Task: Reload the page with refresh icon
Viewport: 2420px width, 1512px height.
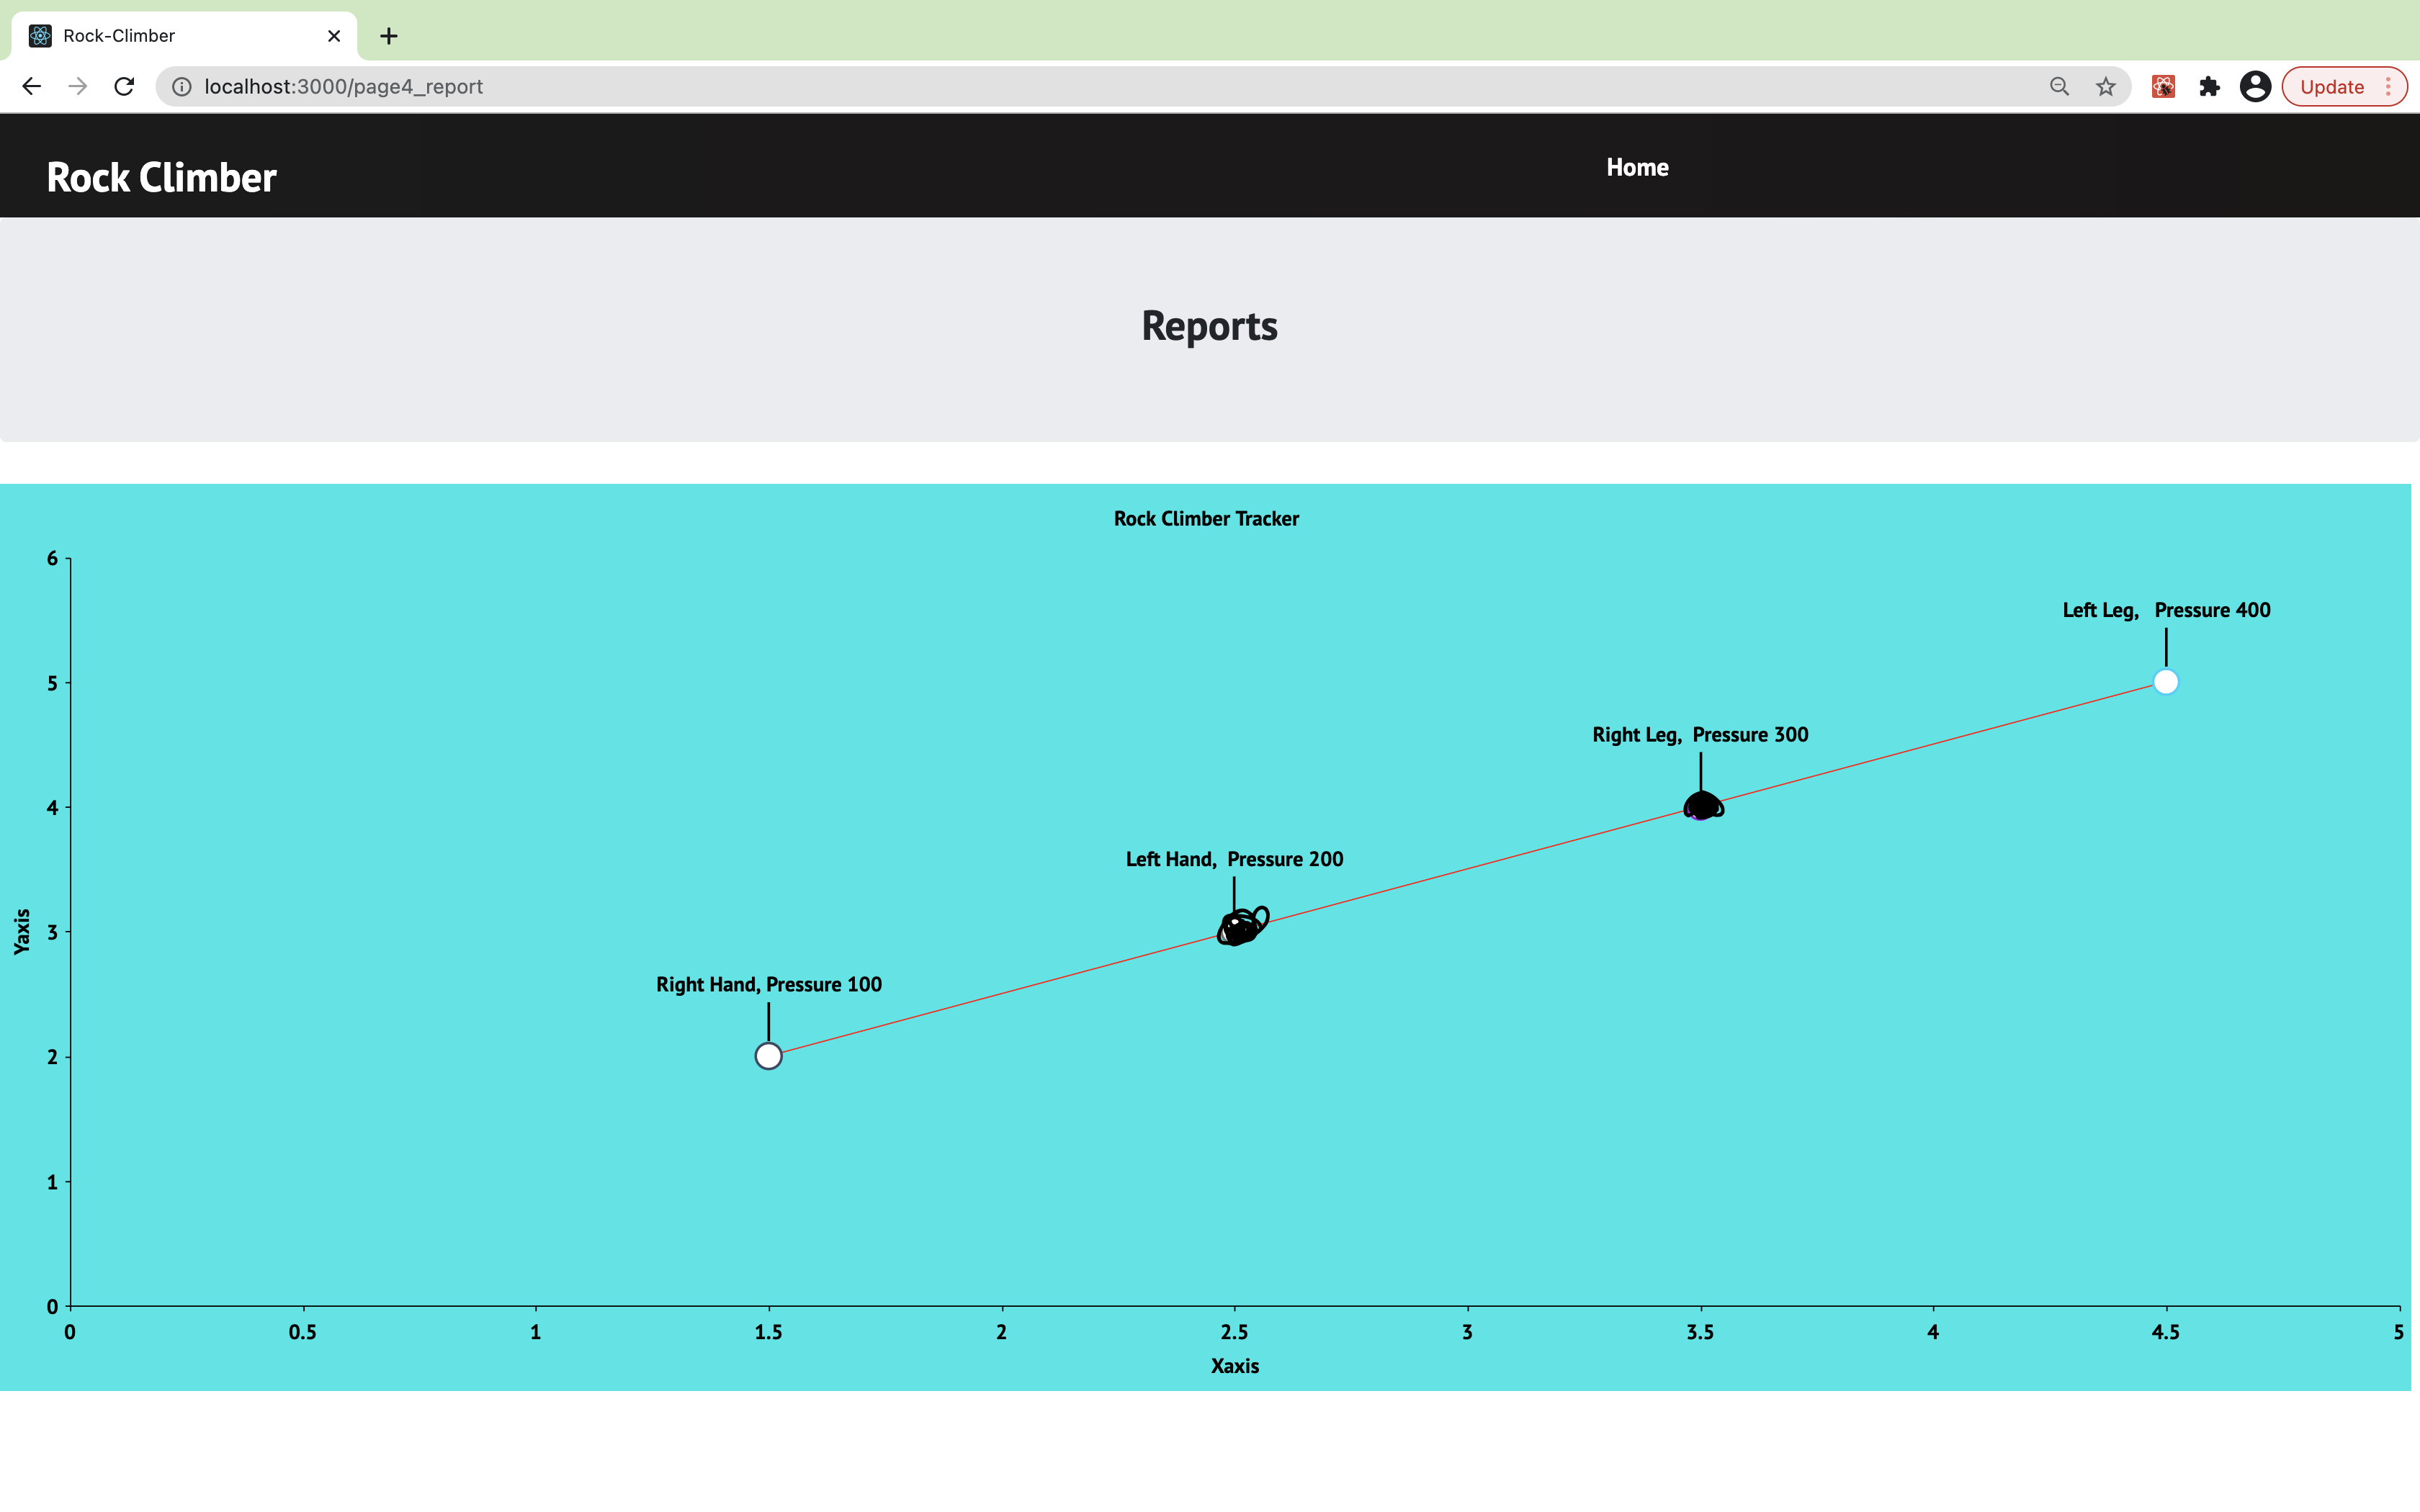Action: pyautogui.click(x=124, y=87)
